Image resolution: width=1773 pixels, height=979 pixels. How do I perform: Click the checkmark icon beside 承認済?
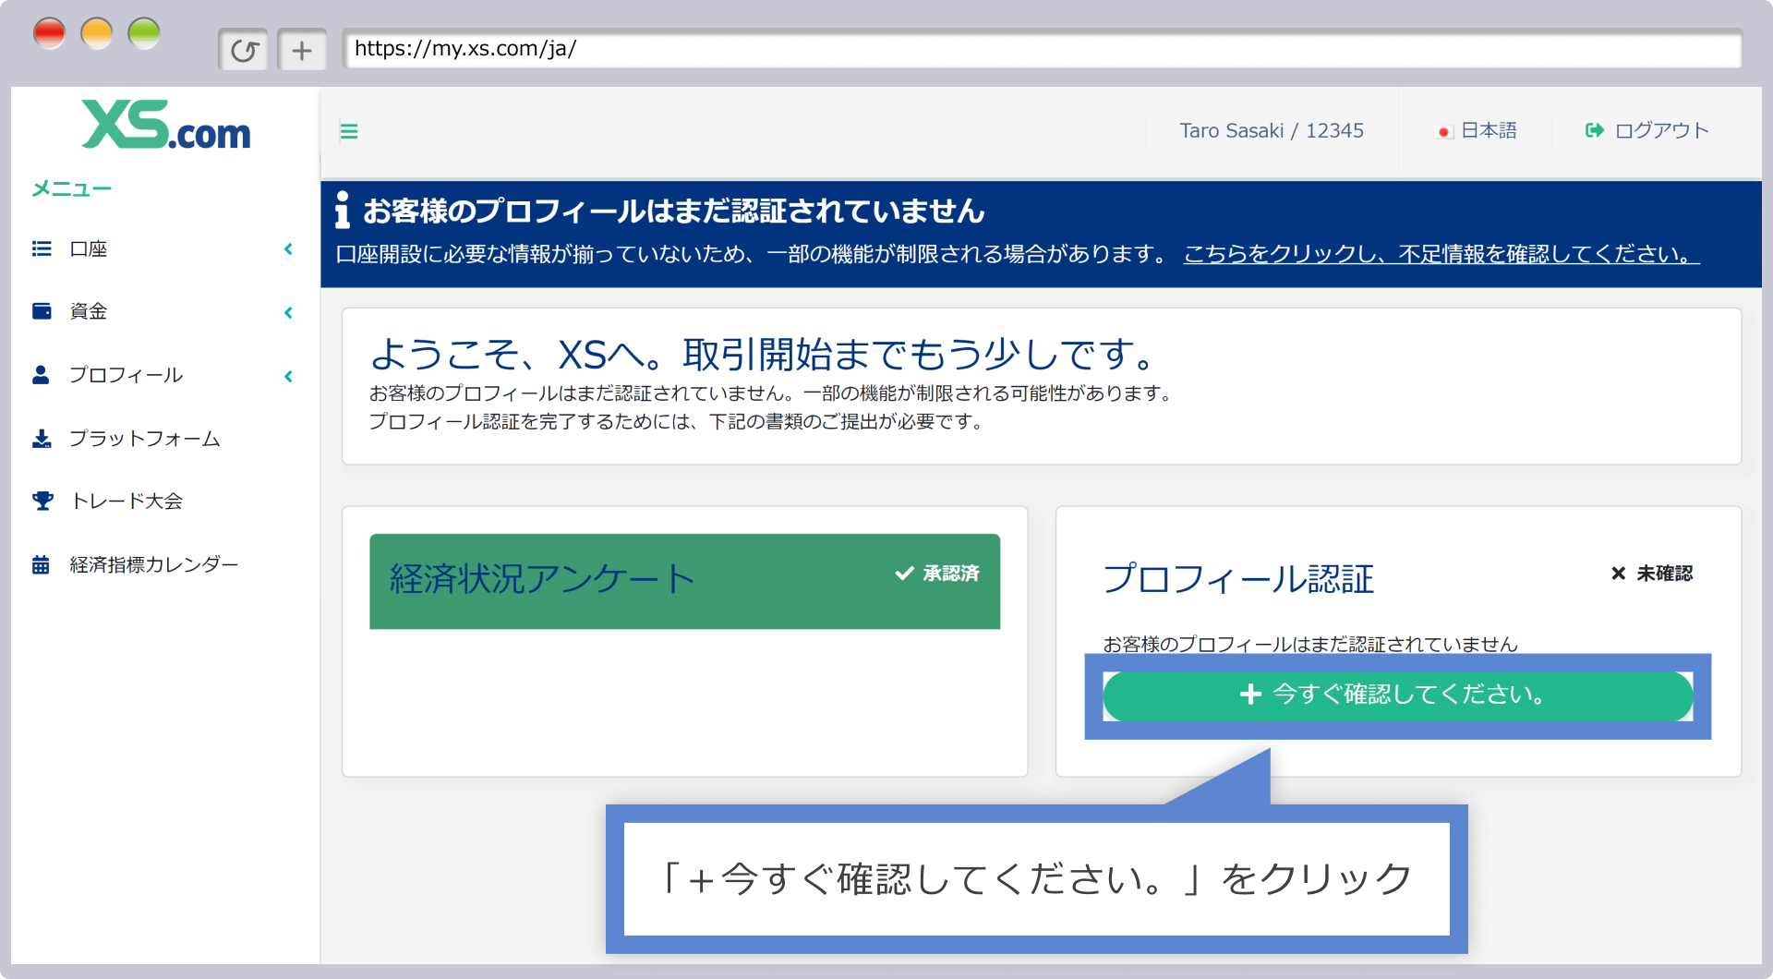(x=904, y=574)
